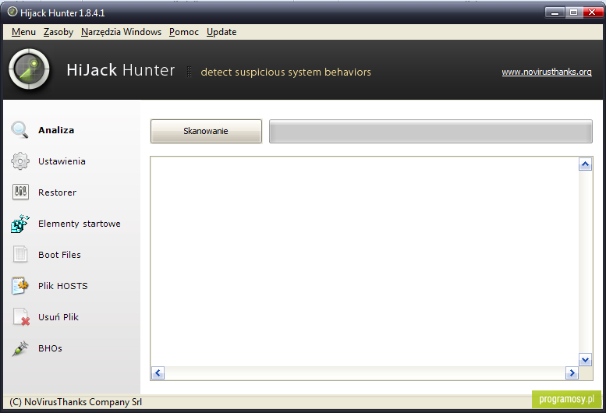Click the Ustawienia gear icon
Screen dimensions: 606x413
20,161
